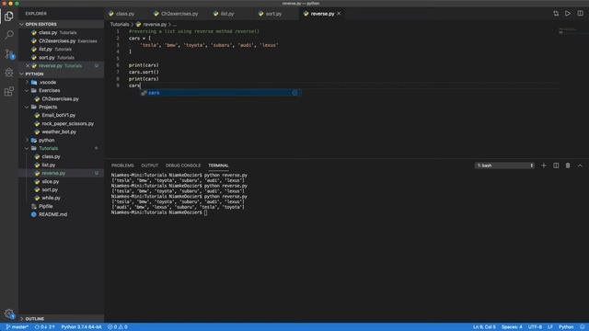This screenshot has height=331, width=589.
Task: Click the Spaces: 4 indentation setting
Action: coord(512,327)
